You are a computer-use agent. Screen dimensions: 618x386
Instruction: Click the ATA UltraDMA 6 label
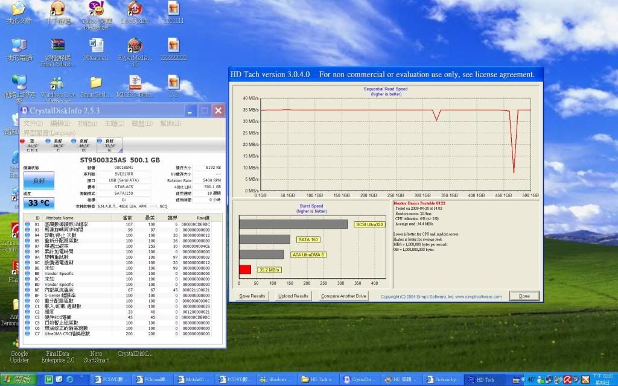pyautogui.click(x=308, y=255)
